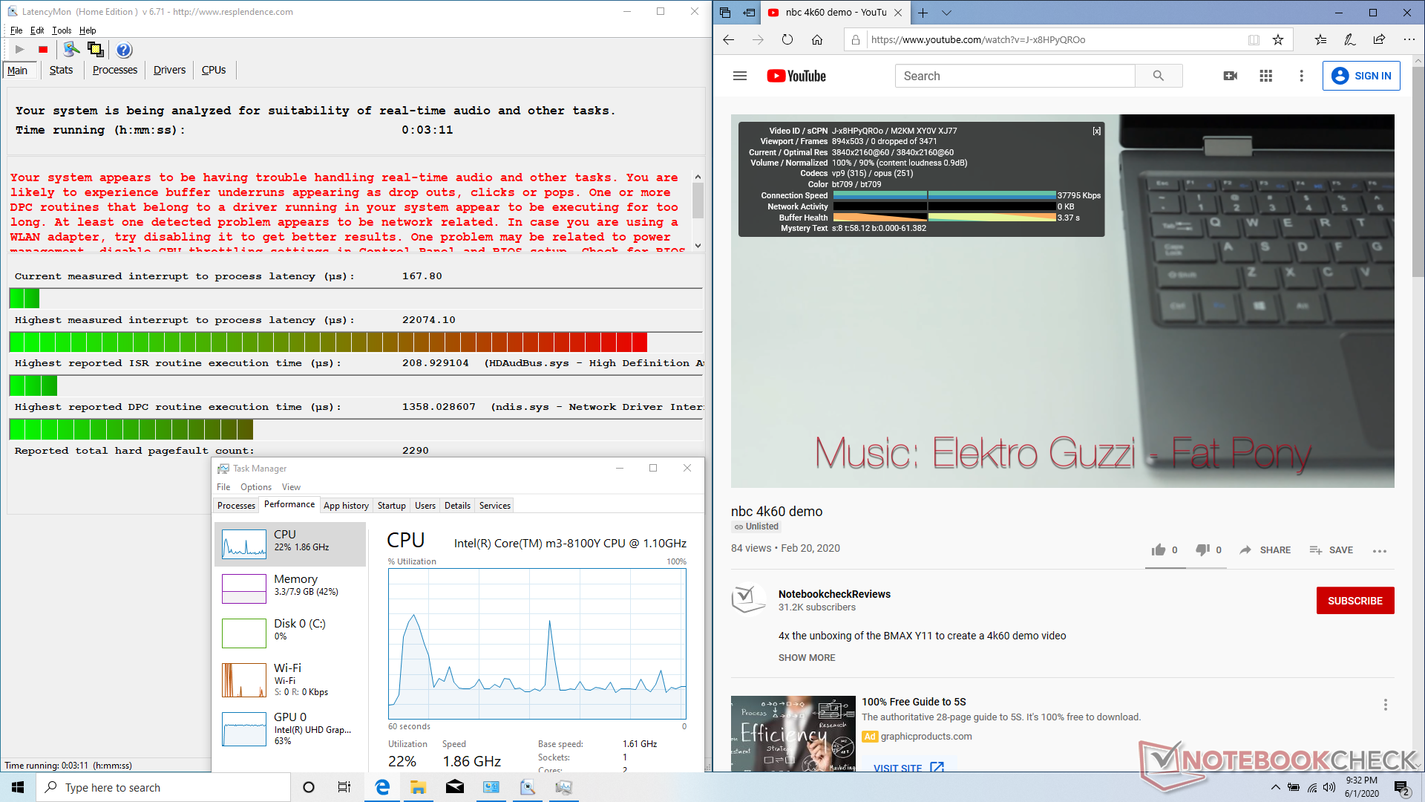Select Disk 0 (C:) in Task Manager

click(x=290, y=632)
